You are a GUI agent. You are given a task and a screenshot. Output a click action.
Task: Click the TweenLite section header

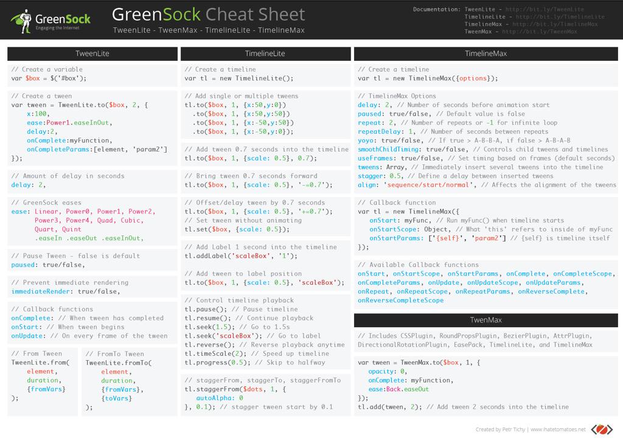(x=92, y=54)
